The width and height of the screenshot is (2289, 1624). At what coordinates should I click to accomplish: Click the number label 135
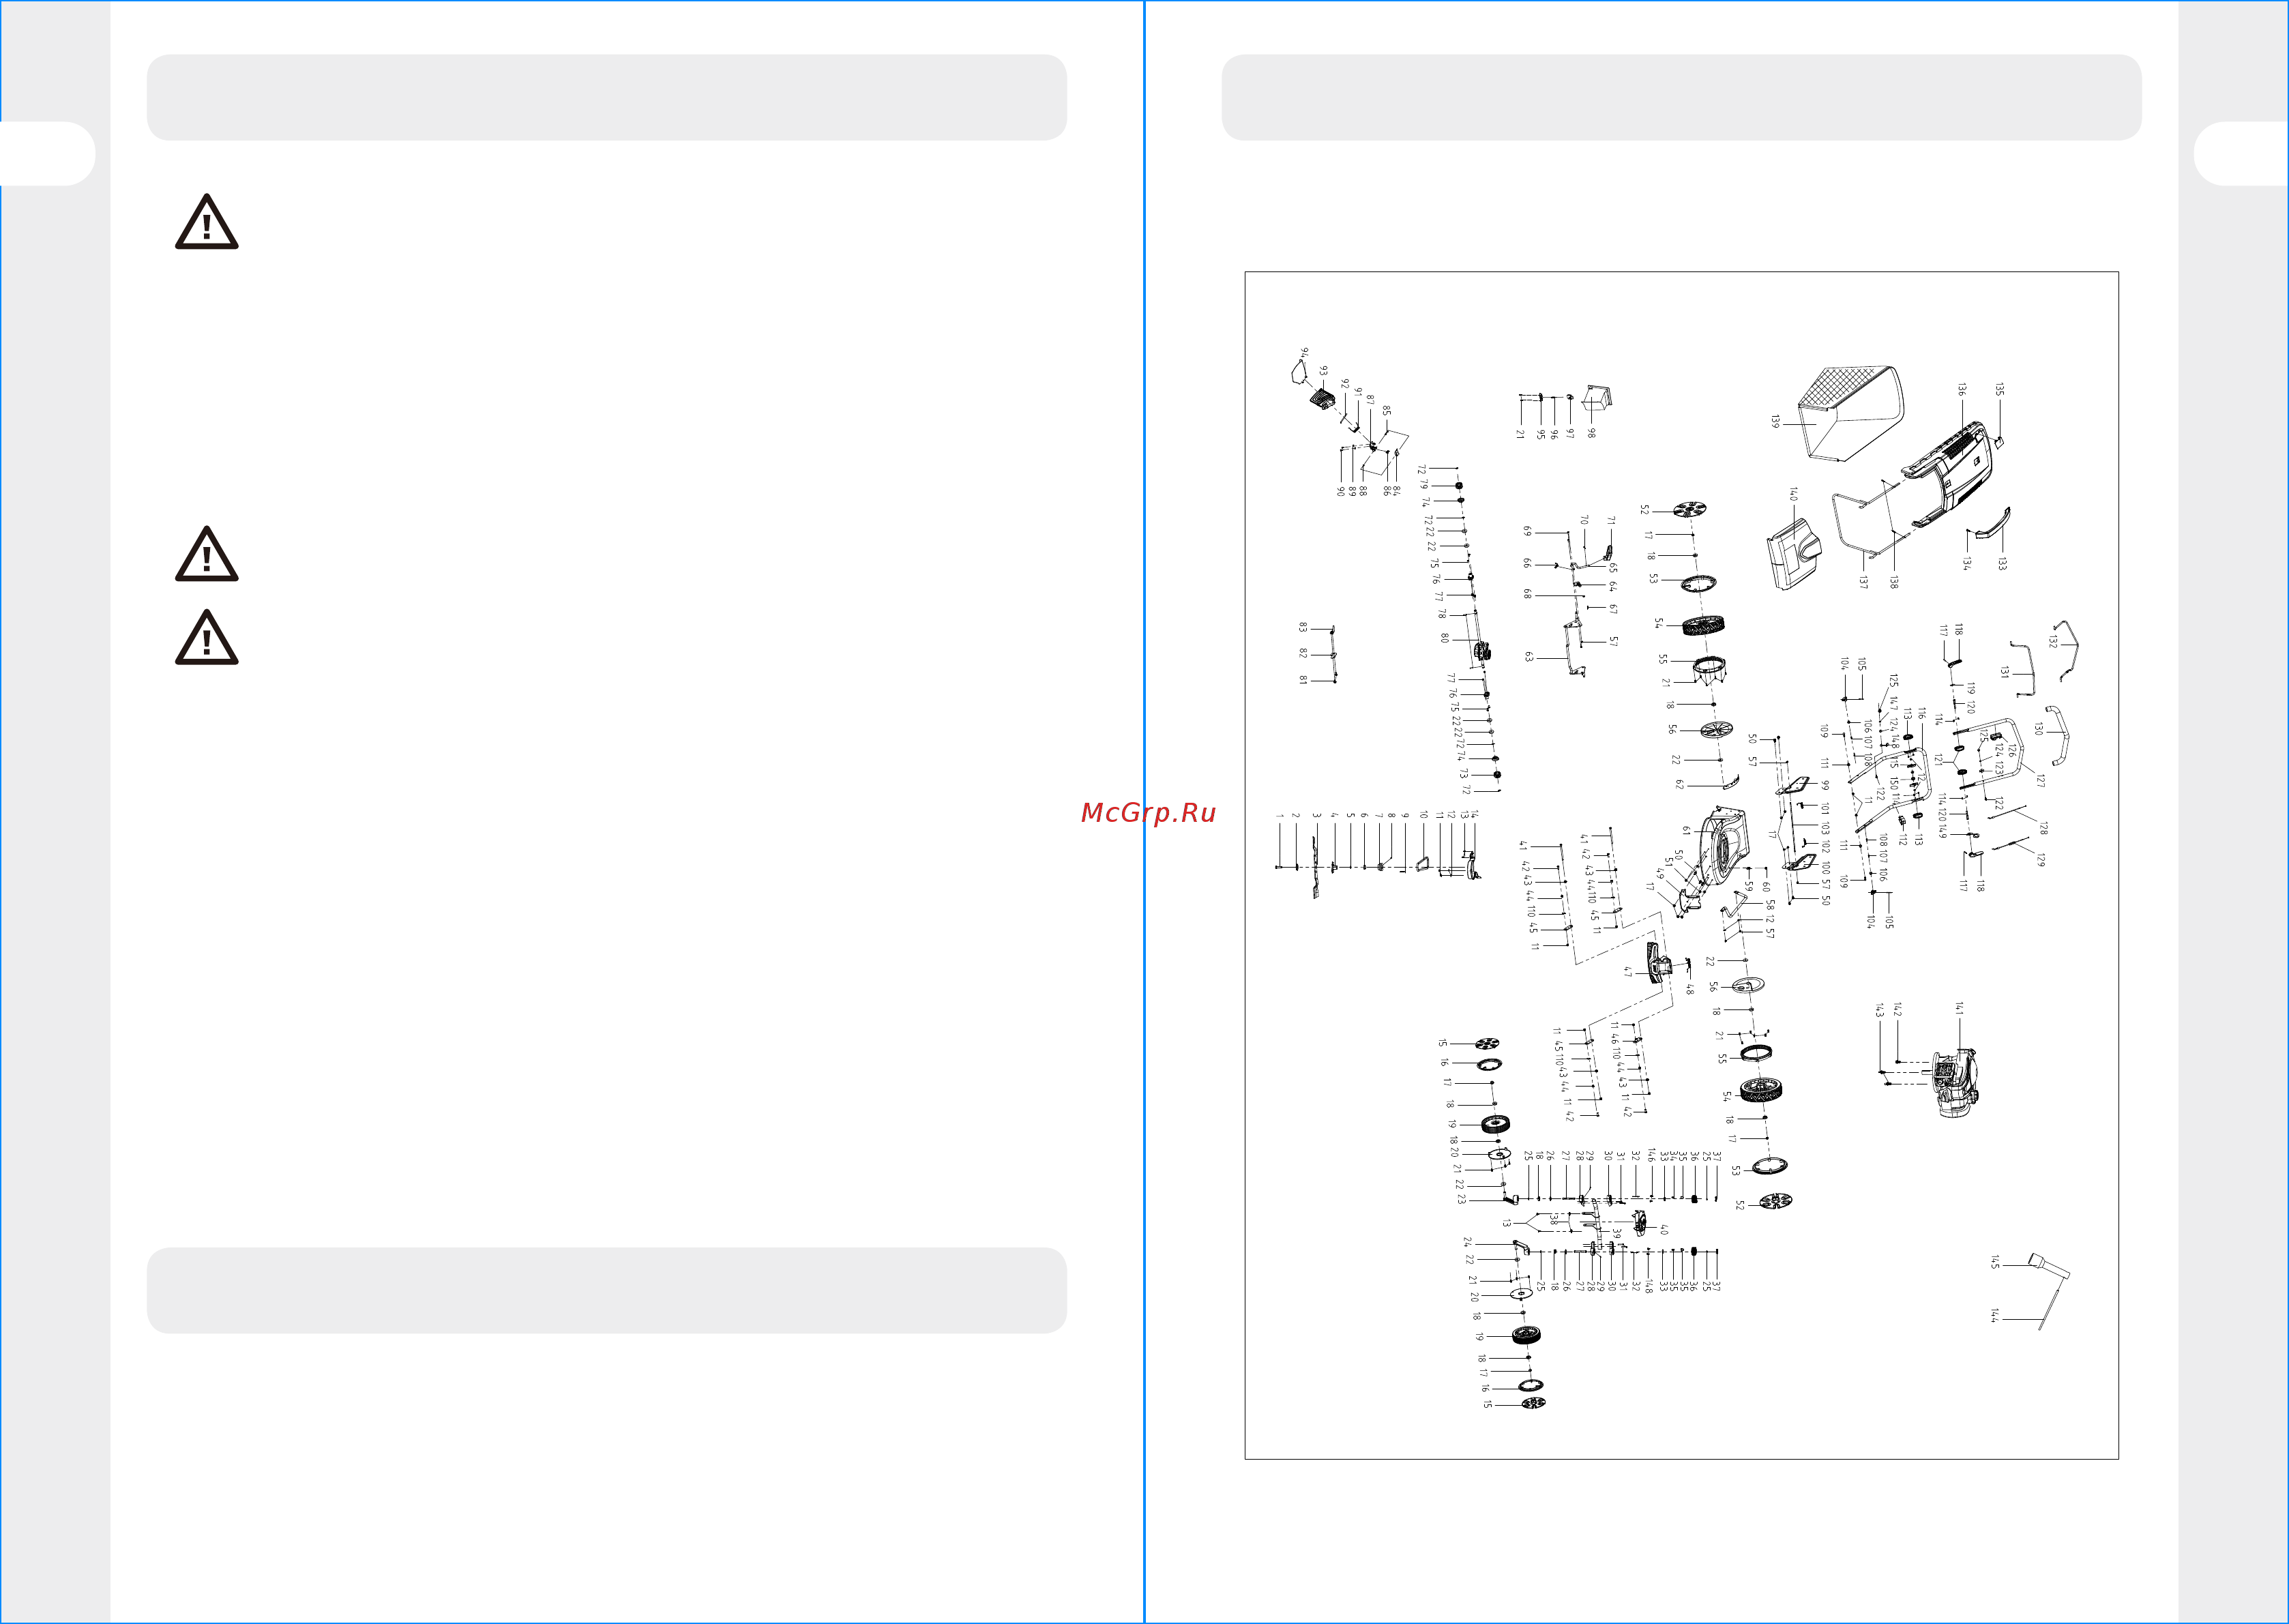(1999, 388)
